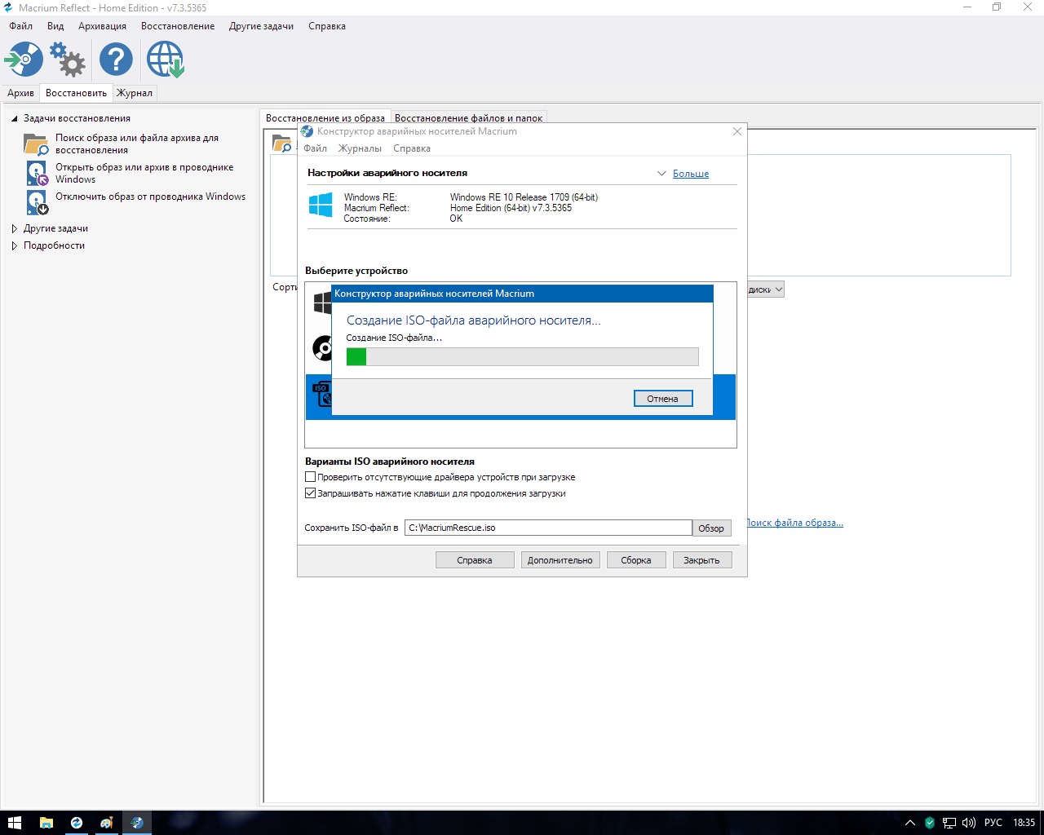Cancel ISO creation with Отмена button
The width and height of the screenshot is (1044, 835).
(x=663, y=399)
